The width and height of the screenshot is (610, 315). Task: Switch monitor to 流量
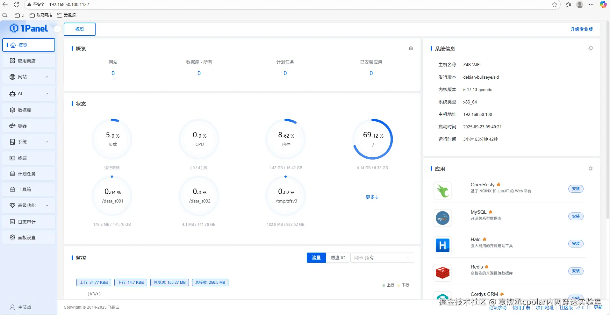316,258
